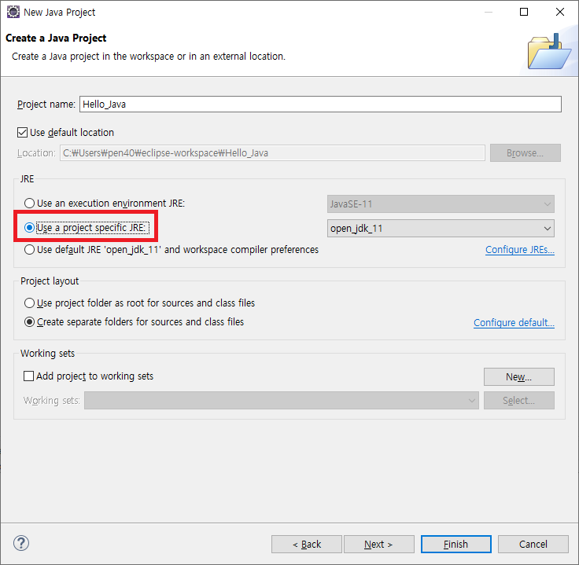Click the Next > button
Image resolution: width=579 pixels, height=565 pixels.
(379, 545)
